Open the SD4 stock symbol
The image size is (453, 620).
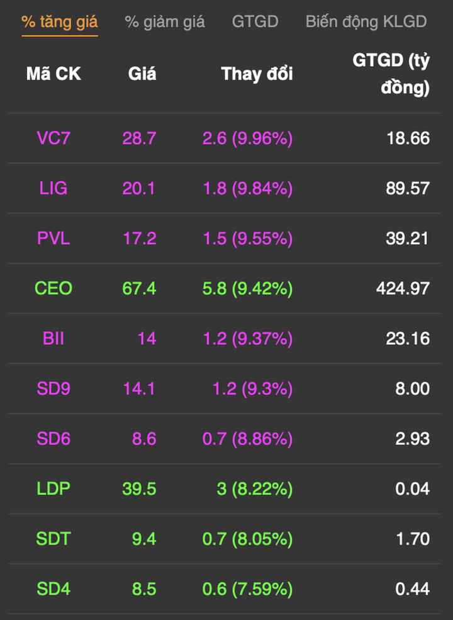coord(53,589)
